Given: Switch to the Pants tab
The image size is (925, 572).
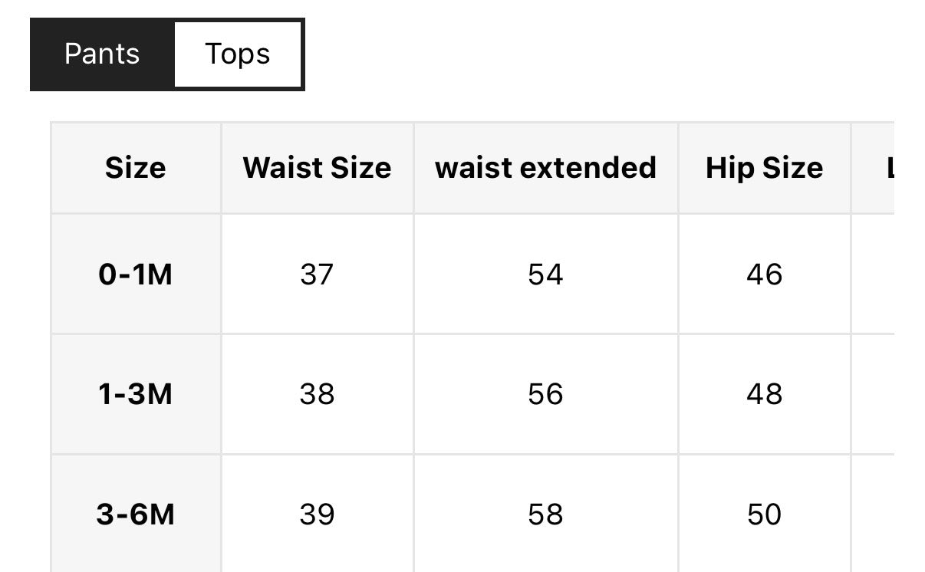Looking at the screenshot, I should tap(102, 54).
